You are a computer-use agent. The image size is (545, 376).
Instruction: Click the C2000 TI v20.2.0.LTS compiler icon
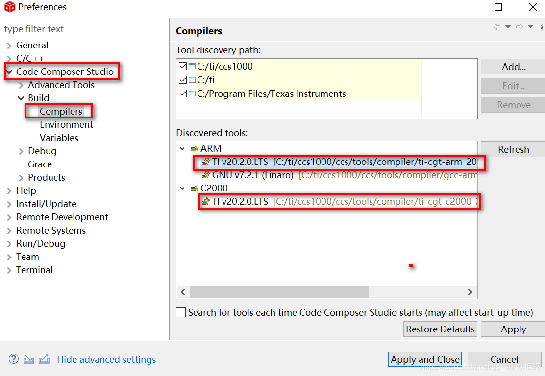206,201
